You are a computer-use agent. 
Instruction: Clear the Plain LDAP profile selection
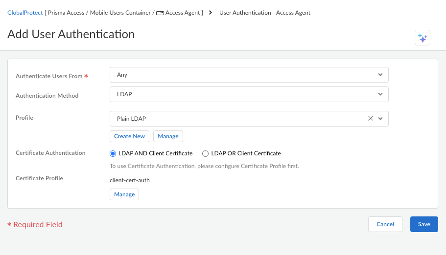click(370, 119)
